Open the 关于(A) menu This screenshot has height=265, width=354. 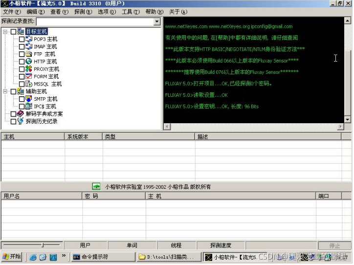tap(178, 12)
